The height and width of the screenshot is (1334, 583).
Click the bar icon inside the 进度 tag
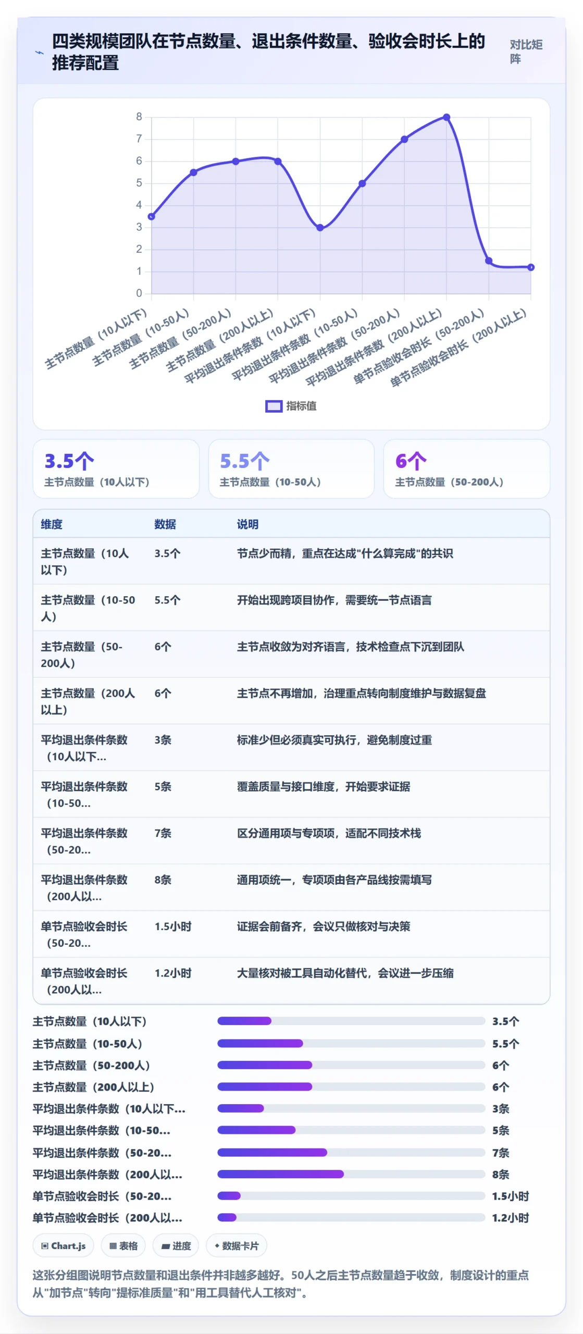(x=166, y=1246)
